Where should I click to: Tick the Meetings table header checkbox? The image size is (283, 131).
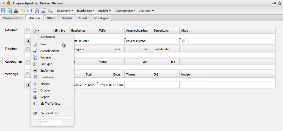pyautogui.click(x=28, y=74)
